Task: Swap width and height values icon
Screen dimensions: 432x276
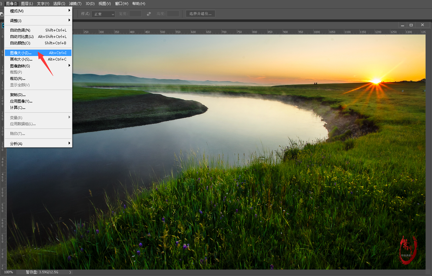Action: pyautogui.click(x=149, y=14)
